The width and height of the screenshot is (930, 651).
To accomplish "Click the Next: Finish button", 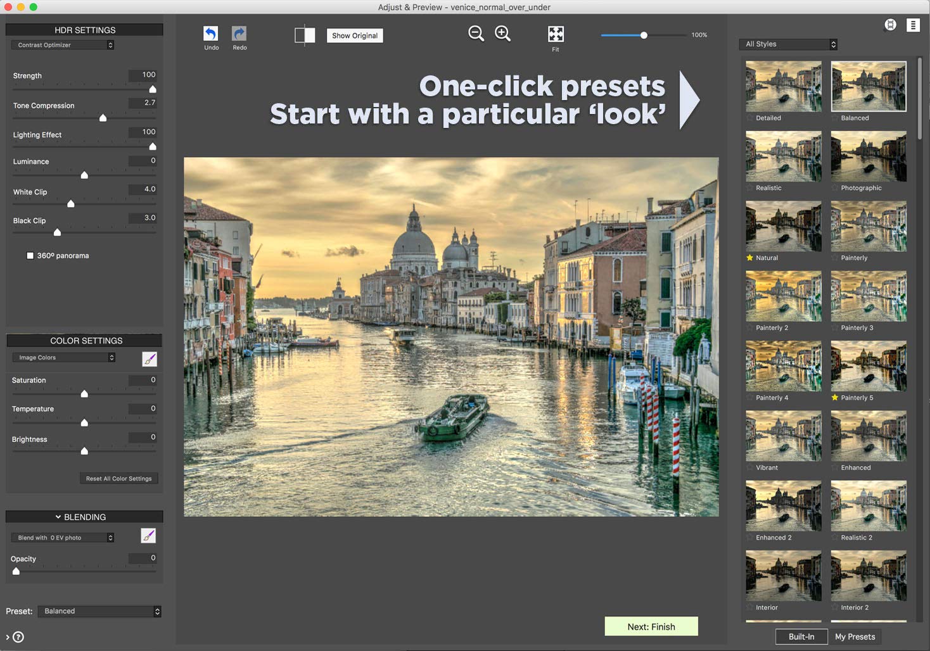I will [x=651, y=626].
